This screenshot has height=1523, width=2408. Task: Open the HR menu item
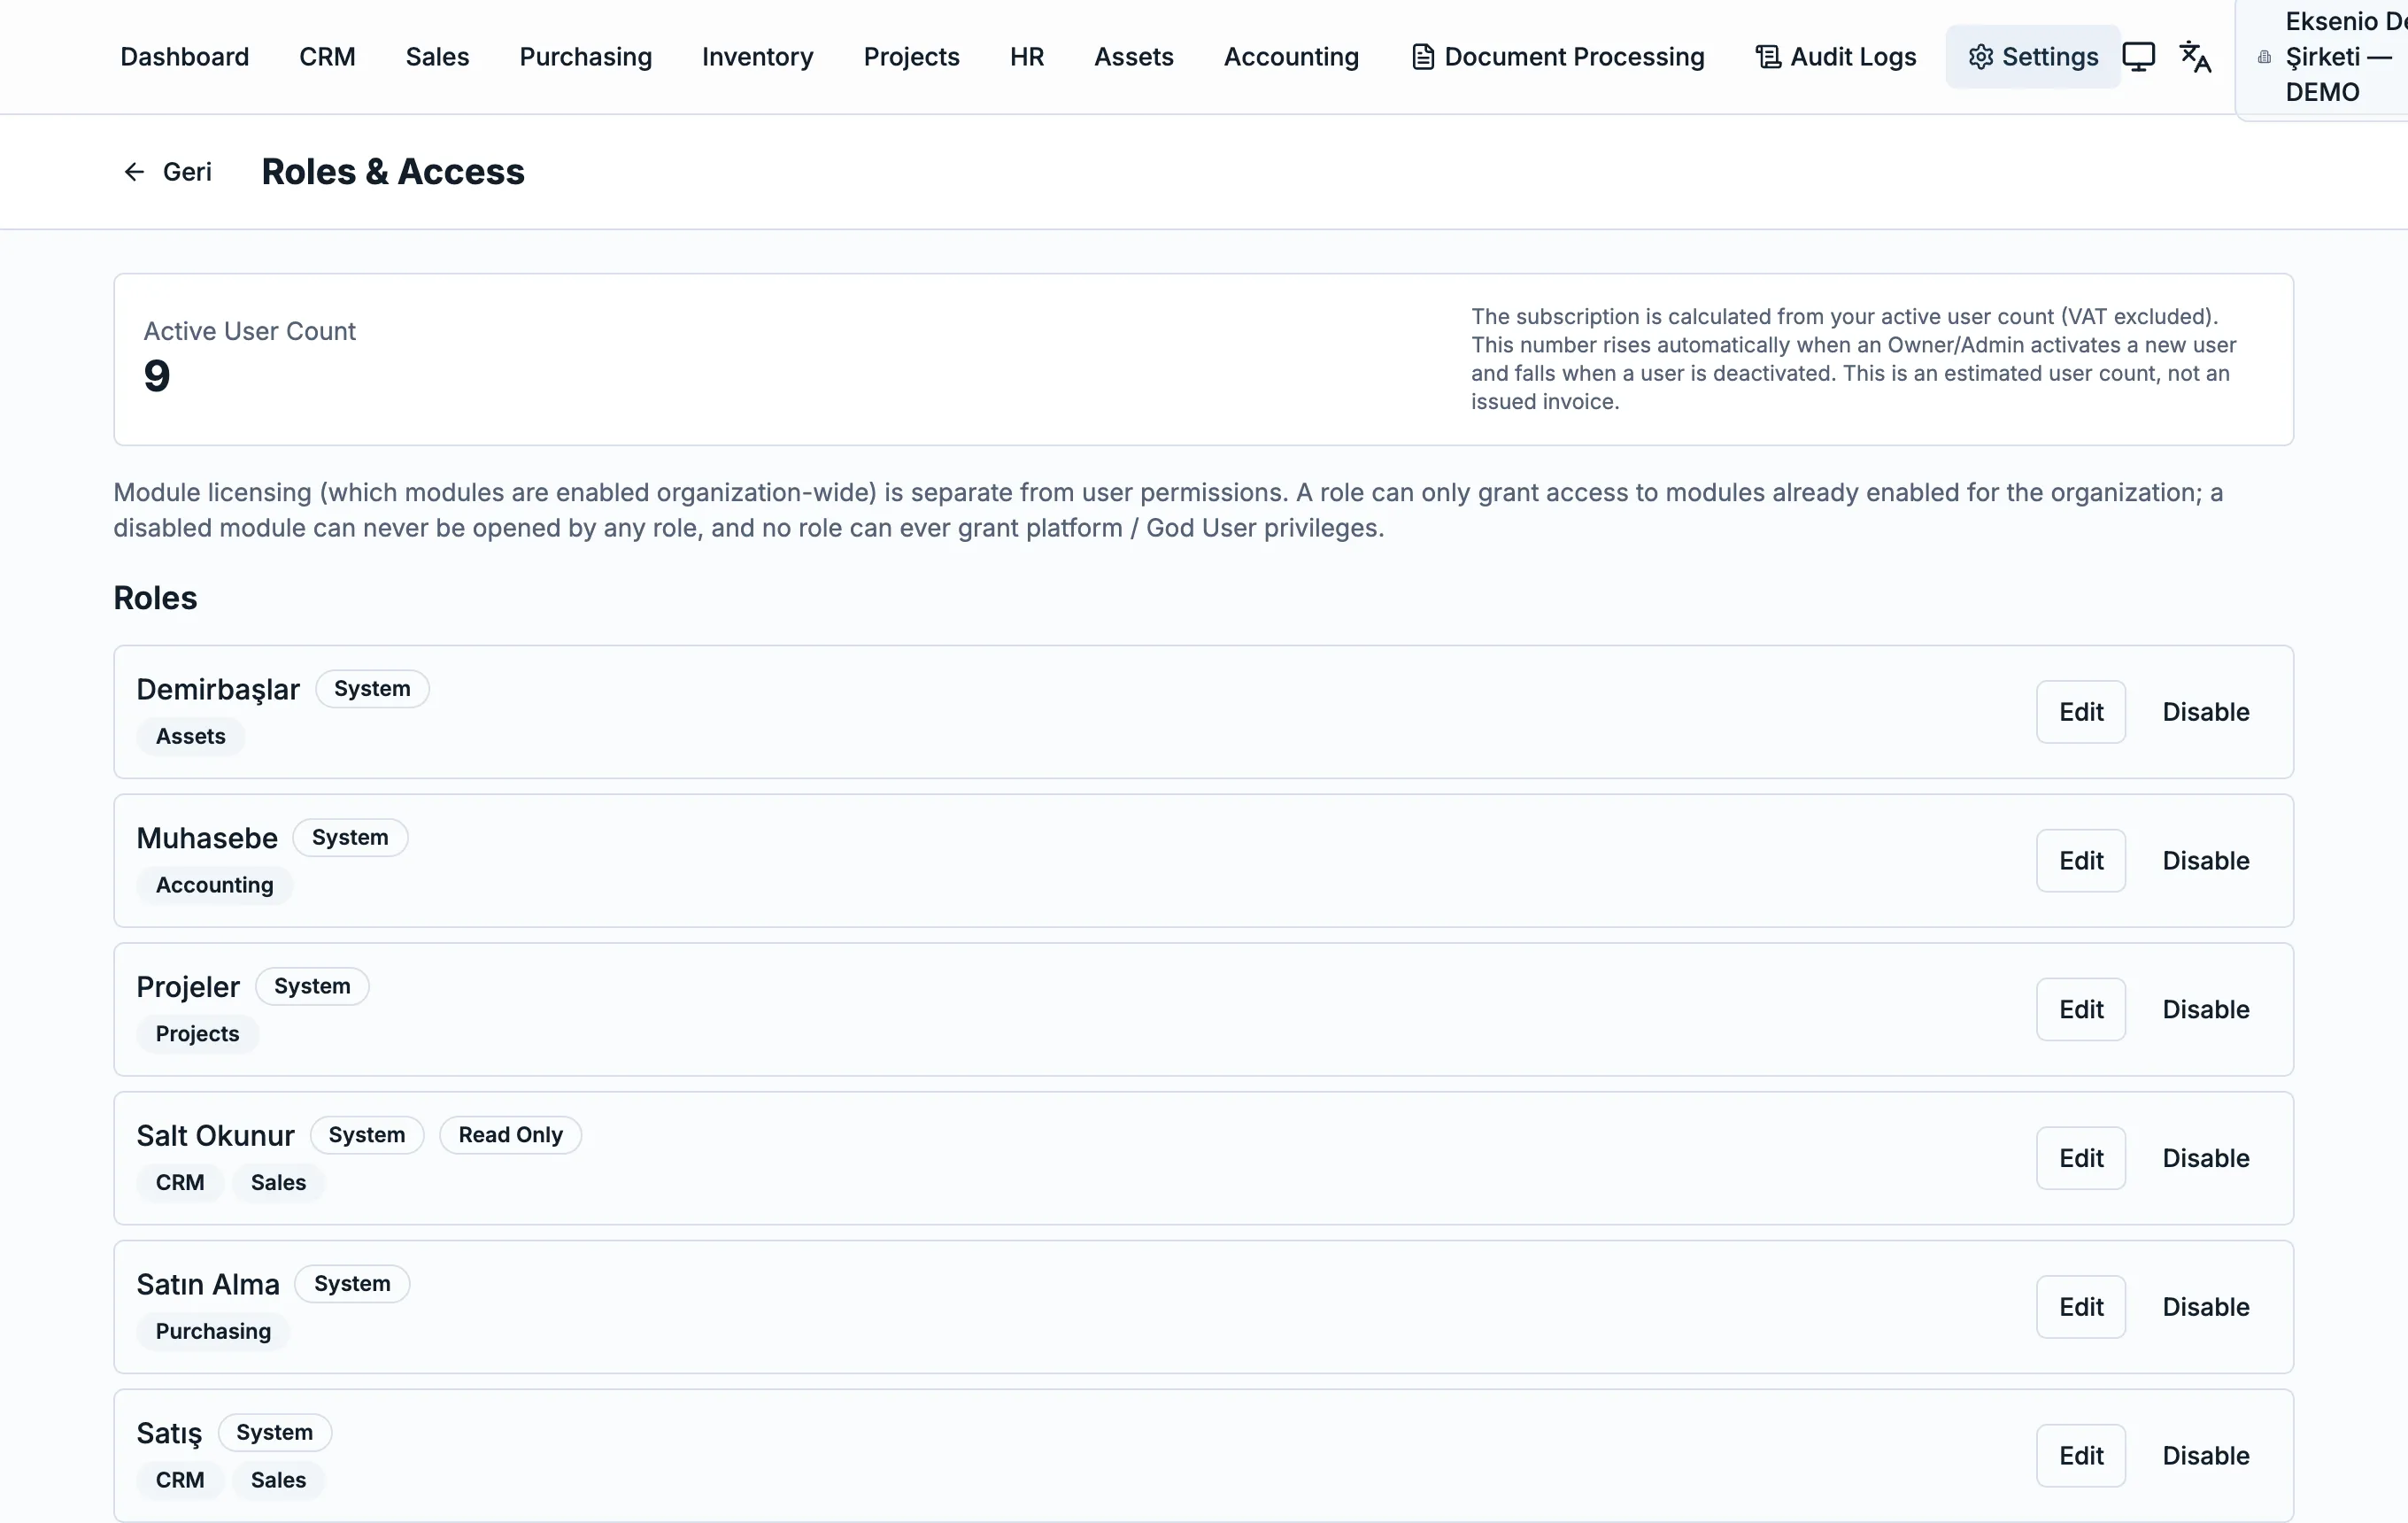click(1026, 57)
